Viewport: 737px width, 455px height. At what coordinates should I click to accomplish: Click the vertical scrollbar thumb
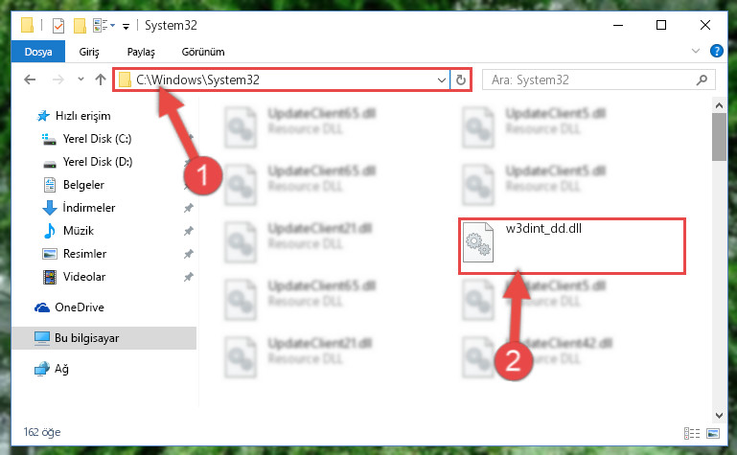(719, 137)
